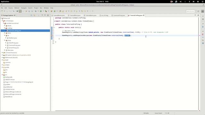The image size is (205, 115).
Task: Click the red overview ruler error marker
Action: (x=200, y=35)
